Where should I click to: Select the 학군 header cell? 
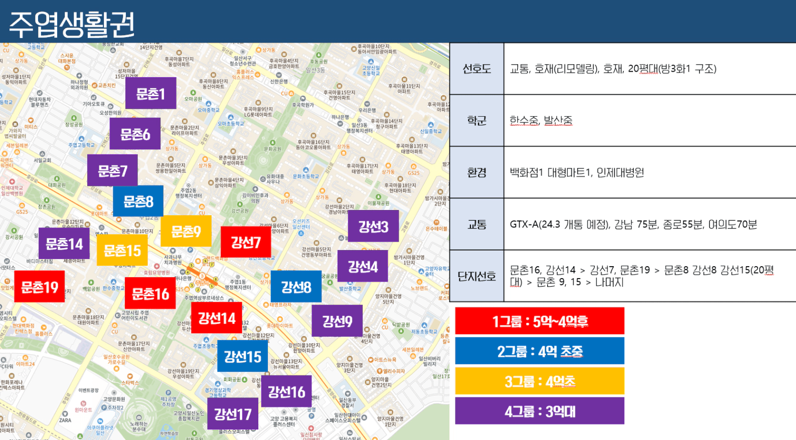(476, 120)
